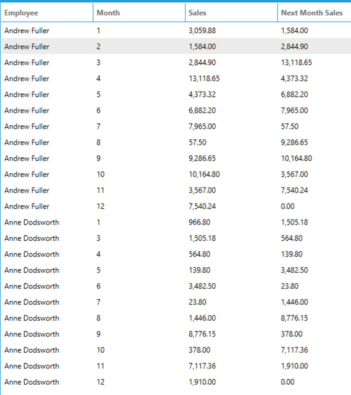
Task: Click the Sales cell showing 10,164.80
Action: [204, 174]
